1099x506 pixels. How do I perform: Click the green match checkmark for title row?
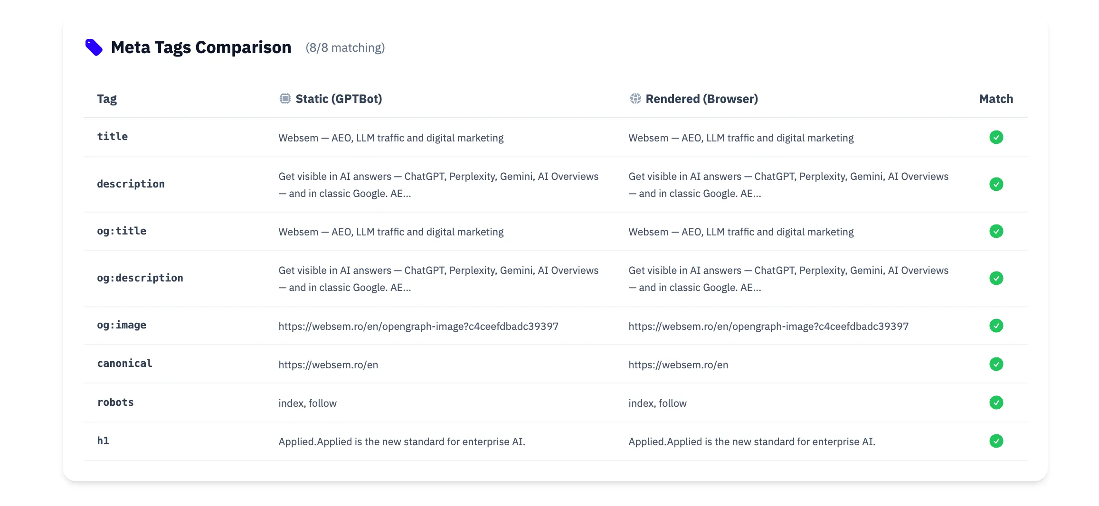[x=996, y=137]
